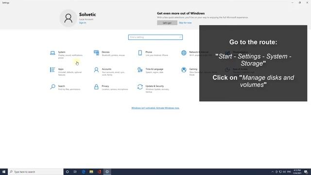Screen dimensions: 311x175
Task: Click the Network & Internet globe icon
Action: coord(184,53)
